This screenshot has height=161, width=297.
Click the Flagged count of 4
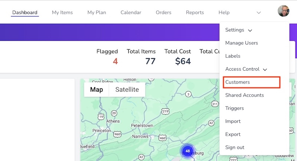point(115,61)
